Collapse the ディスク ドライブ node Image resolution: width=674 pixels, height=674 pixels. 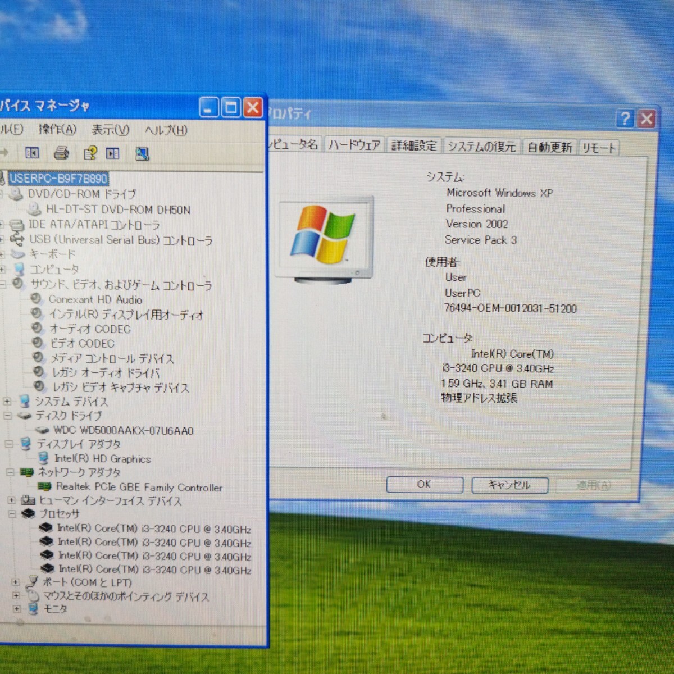click(x=8, y=416)
